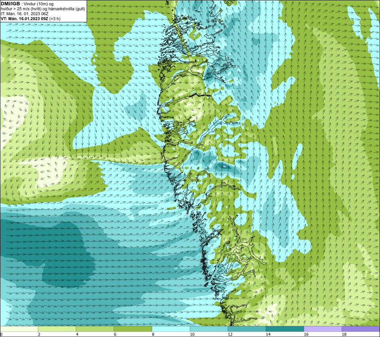The image size is (380, 337).
Task: Click the "IT: Mán. 16. 01. 2023 06Z" line
Action: pyautogui.click(x=24, y=14)
